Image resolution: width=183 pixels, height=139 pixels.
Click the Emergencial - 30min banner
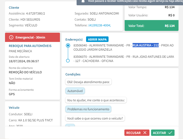[x=32, y=37]
